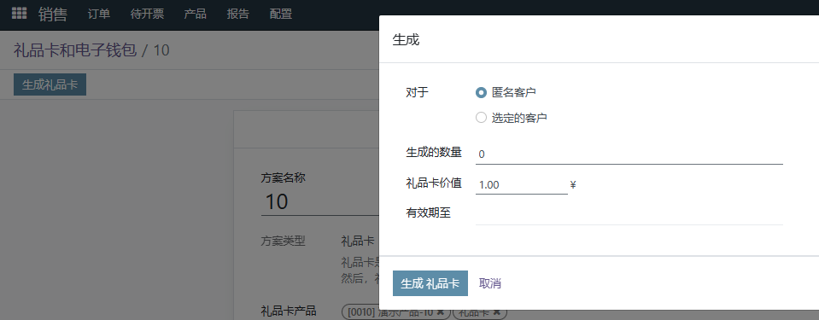Go to the 销售 app home
819x320 pixels.
(x=52, y=15)
